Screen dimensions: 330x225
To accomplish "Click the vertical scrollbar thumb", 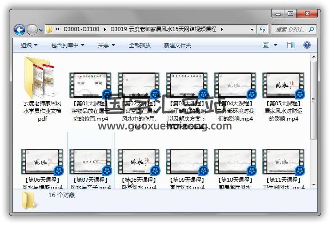I will pyautogui.click(x=314, y=100).
